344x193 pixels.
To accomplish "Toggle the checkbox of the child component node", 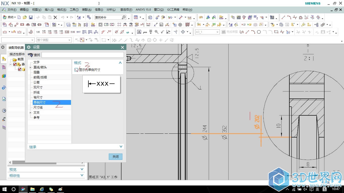I will [x=20, y=69].
